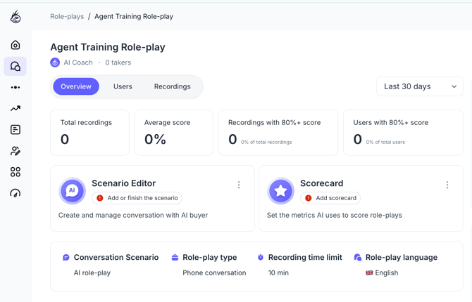Open the user edit icon in sidebar

(15, 151)
